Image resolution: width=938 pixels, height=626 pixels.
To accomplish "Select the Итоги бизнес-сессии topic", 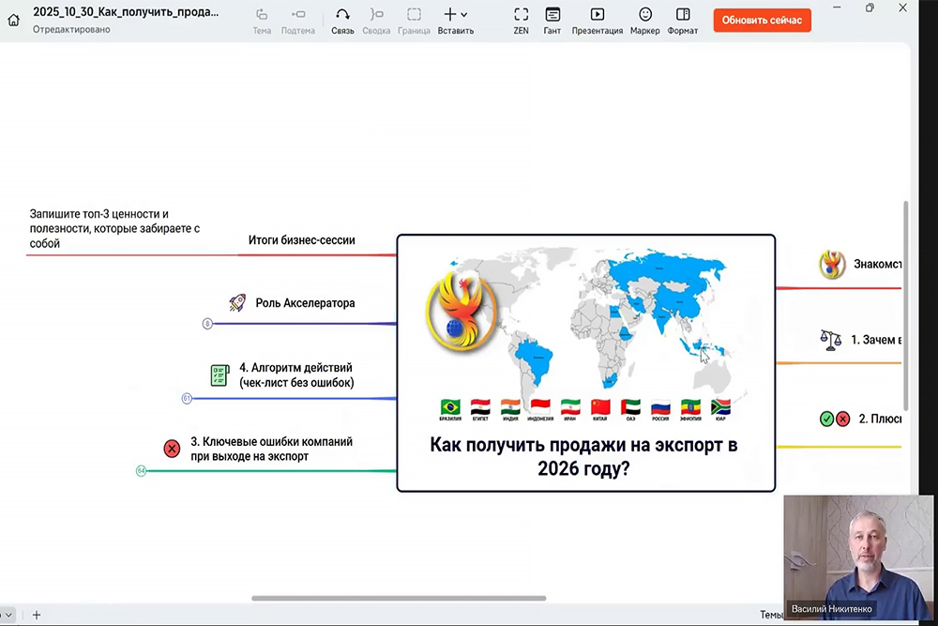I will click(x=301, y=240).
